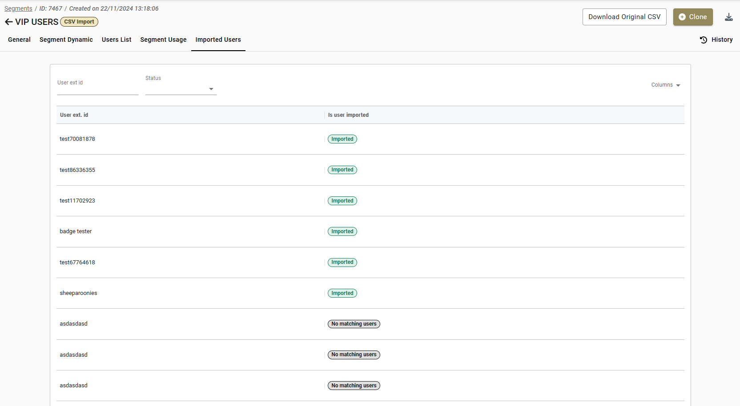Click the Is user imported column header

[x=348, y=115]
